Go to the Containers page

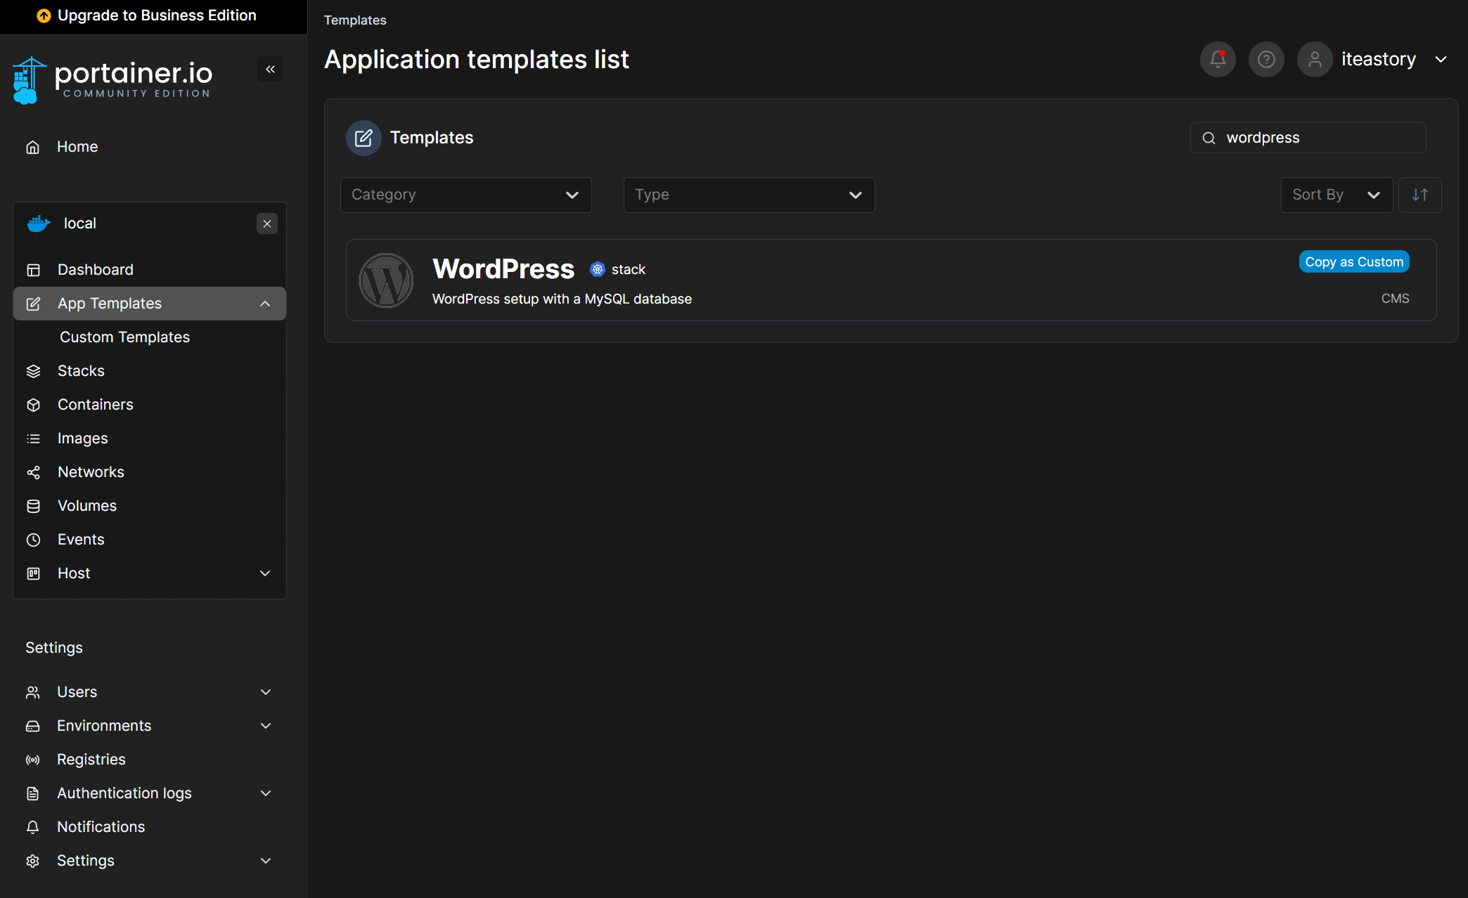[95, 405]
